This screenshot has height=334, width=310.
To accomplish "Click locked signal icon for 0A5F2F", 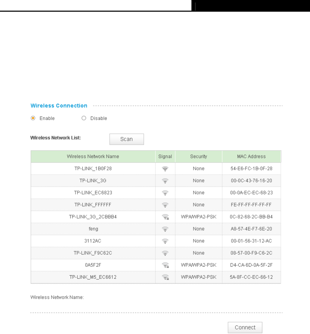I will [x=165, y=265].
